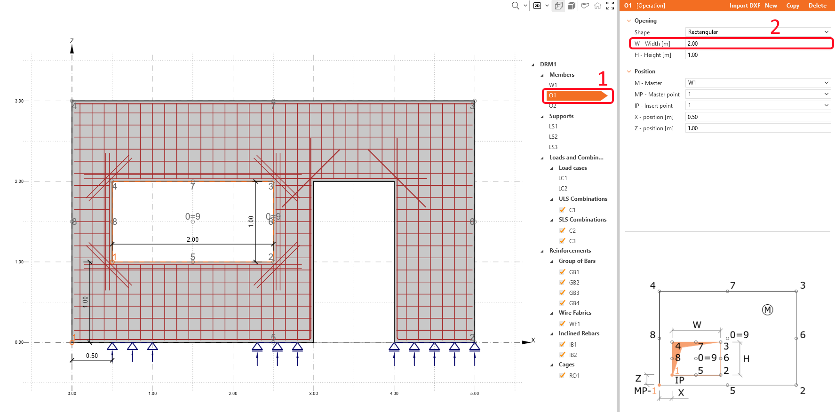Viewport: 835px width, 412px height.
Task: Uncheck the GB1 group of bars
Action: tap(562, 272)
